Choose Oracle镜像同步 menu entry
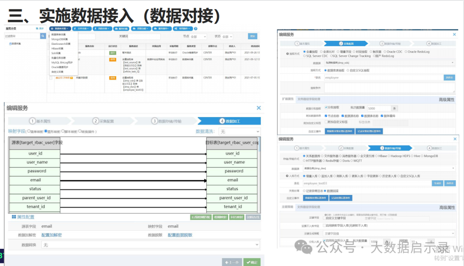This screenshot has width=464, height=266. coord(60,67)
